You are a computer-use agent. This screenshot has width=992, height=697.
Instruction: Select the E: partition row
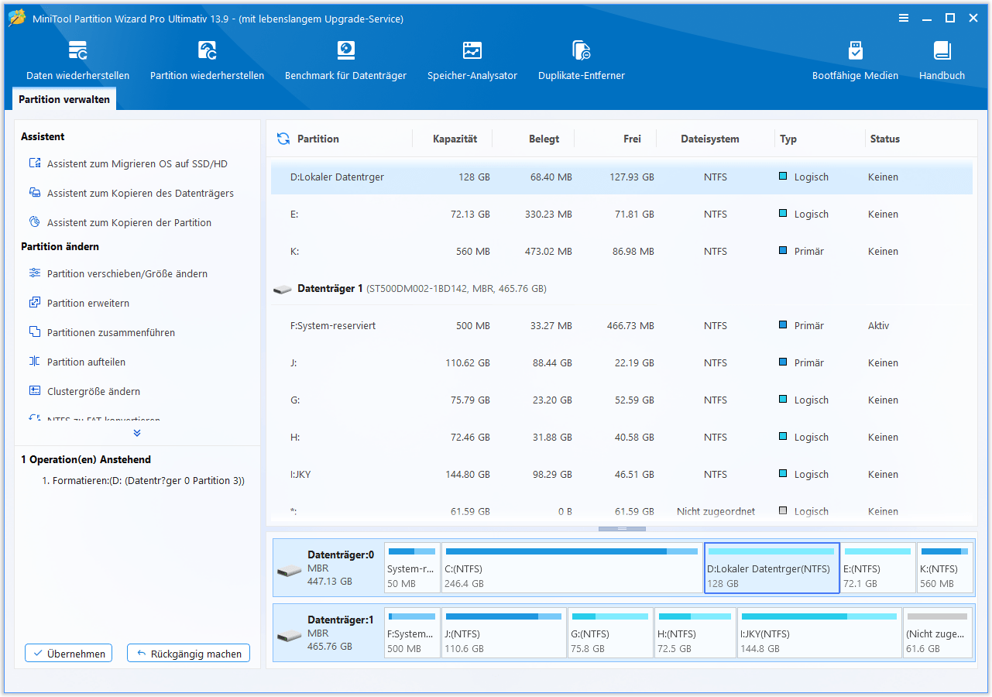tap(622, 214)
